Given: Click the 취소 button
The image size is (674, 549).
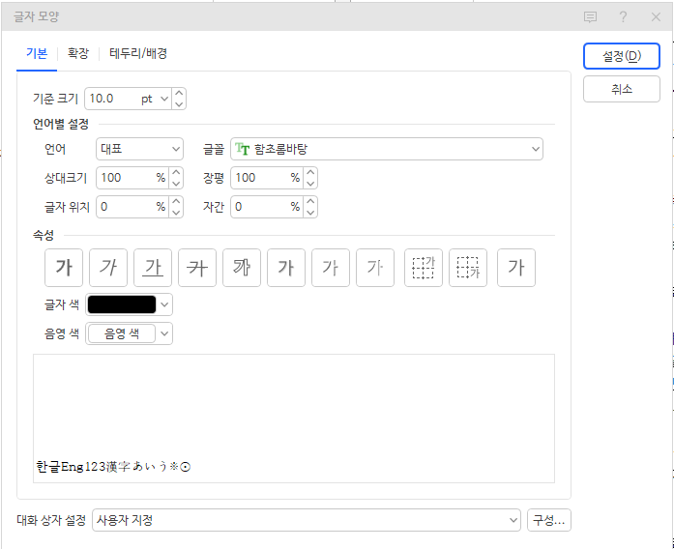Looking at the screenshot, I should point(622,89).
